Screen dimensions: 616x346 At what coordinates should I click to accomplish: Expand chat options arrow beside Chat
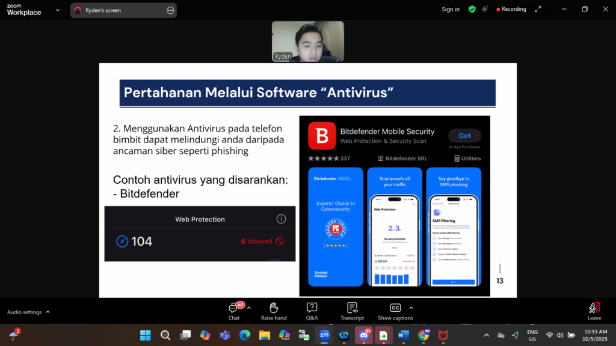248,308
